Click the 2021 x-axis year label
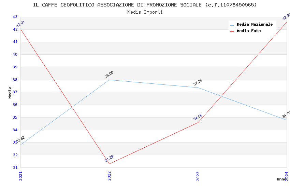 tap(20, 175)
